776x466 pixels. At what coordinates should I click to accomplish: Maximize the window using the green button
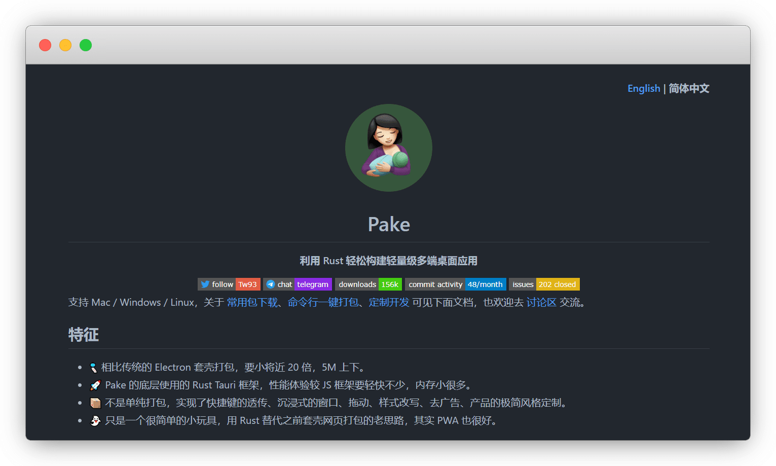[x=86, y=45]
